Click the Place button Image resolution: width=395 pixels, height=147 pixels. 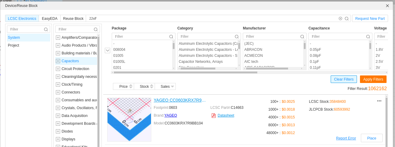tap(372, 138)
